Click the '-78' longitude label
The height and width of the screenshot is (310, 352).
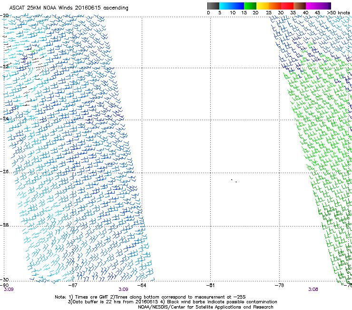point(279,285)
